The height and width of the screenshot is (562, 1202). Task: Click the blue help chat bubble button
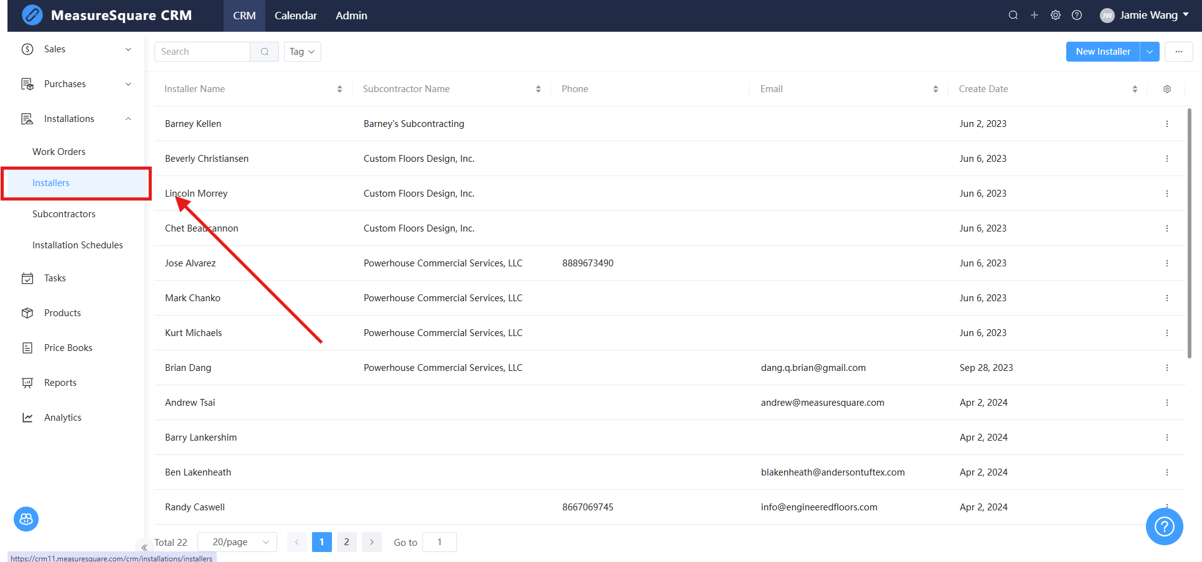coord(1164,527)
